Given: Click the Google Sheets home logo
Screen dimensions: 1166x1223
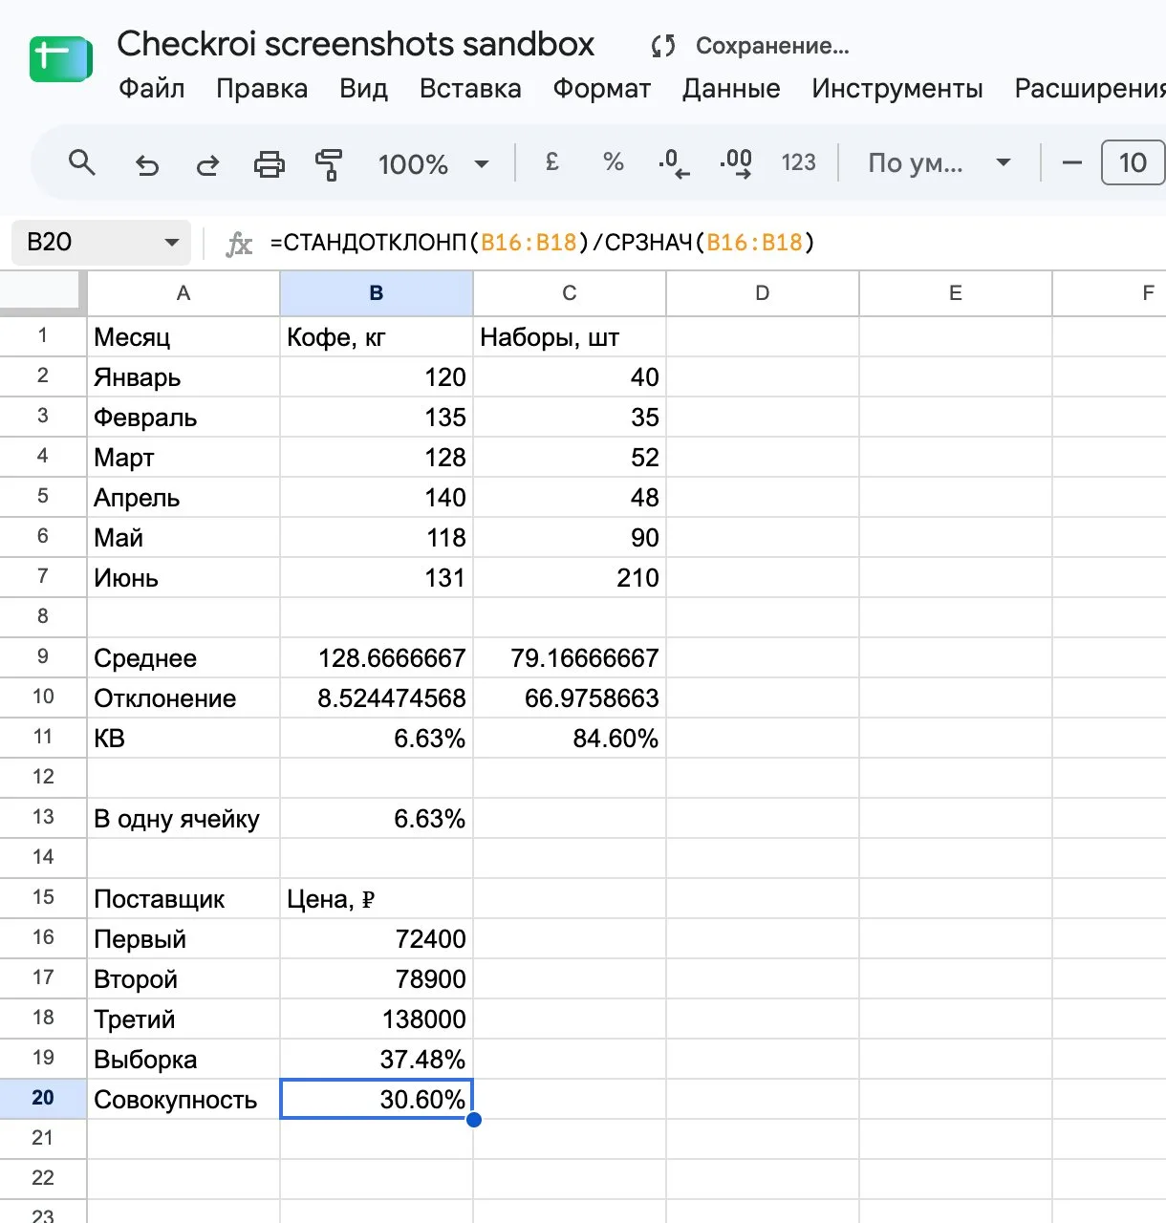Looking at the screenshot, I should tap(60, 59).
